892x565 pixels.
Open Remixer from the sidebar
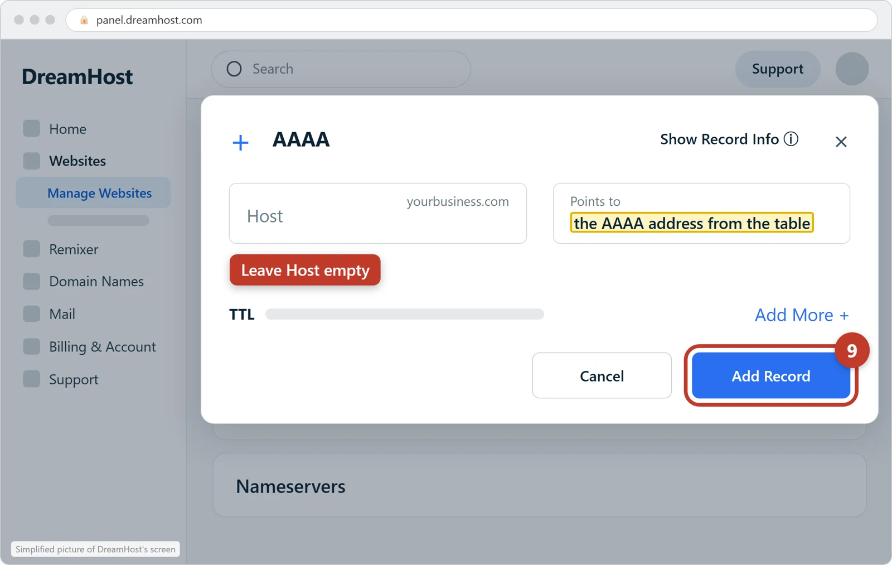click(x=74, y=249)
